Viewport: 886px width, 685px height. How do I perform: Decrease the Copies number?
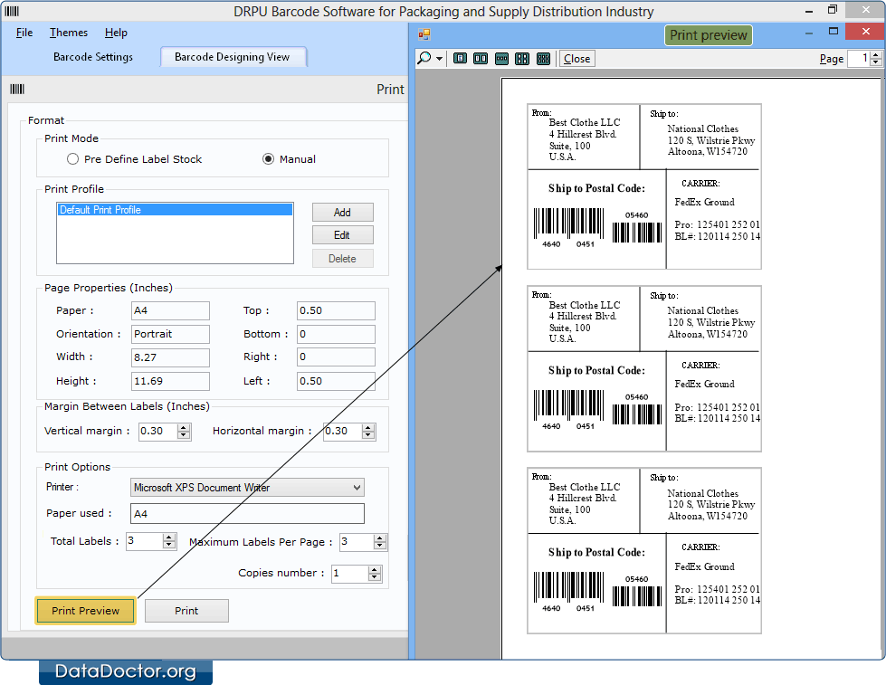374,577
